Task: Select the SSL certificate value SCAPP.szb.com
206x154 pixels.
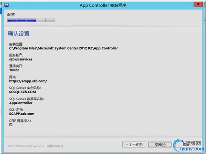Action: tap(22, 114)
